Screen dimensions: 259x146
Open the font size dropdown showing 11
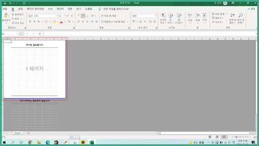click(64, 16)
